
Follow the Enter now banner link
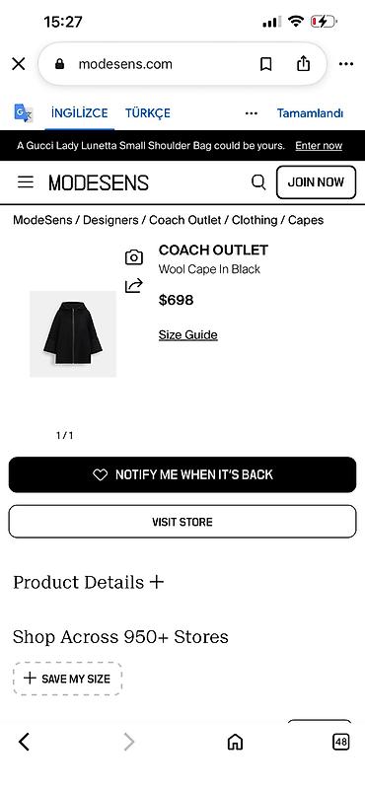[319, 146]
